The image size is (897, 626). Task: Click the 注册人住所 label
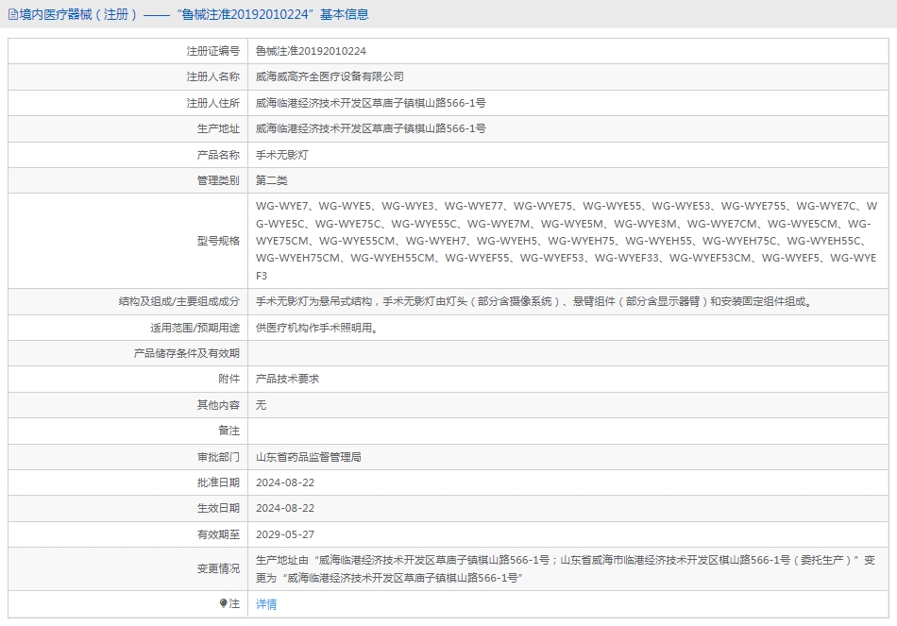pos(212,103)
